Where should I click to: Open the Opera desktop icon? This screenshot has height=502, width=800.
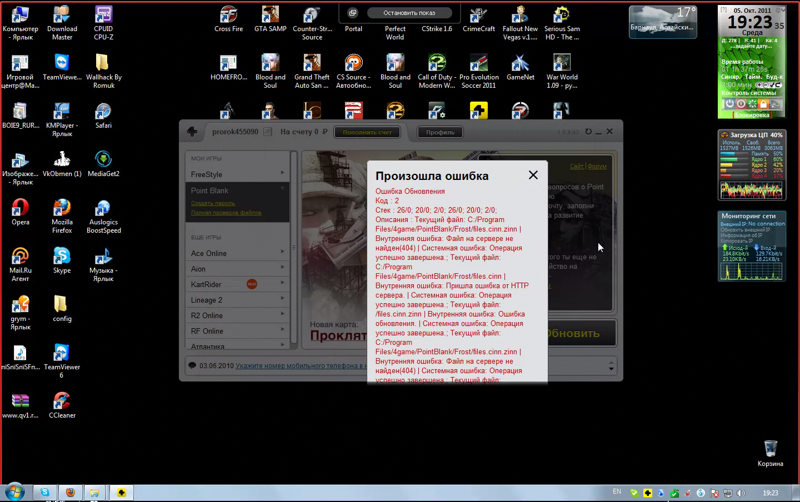click(x=20, y=212)
